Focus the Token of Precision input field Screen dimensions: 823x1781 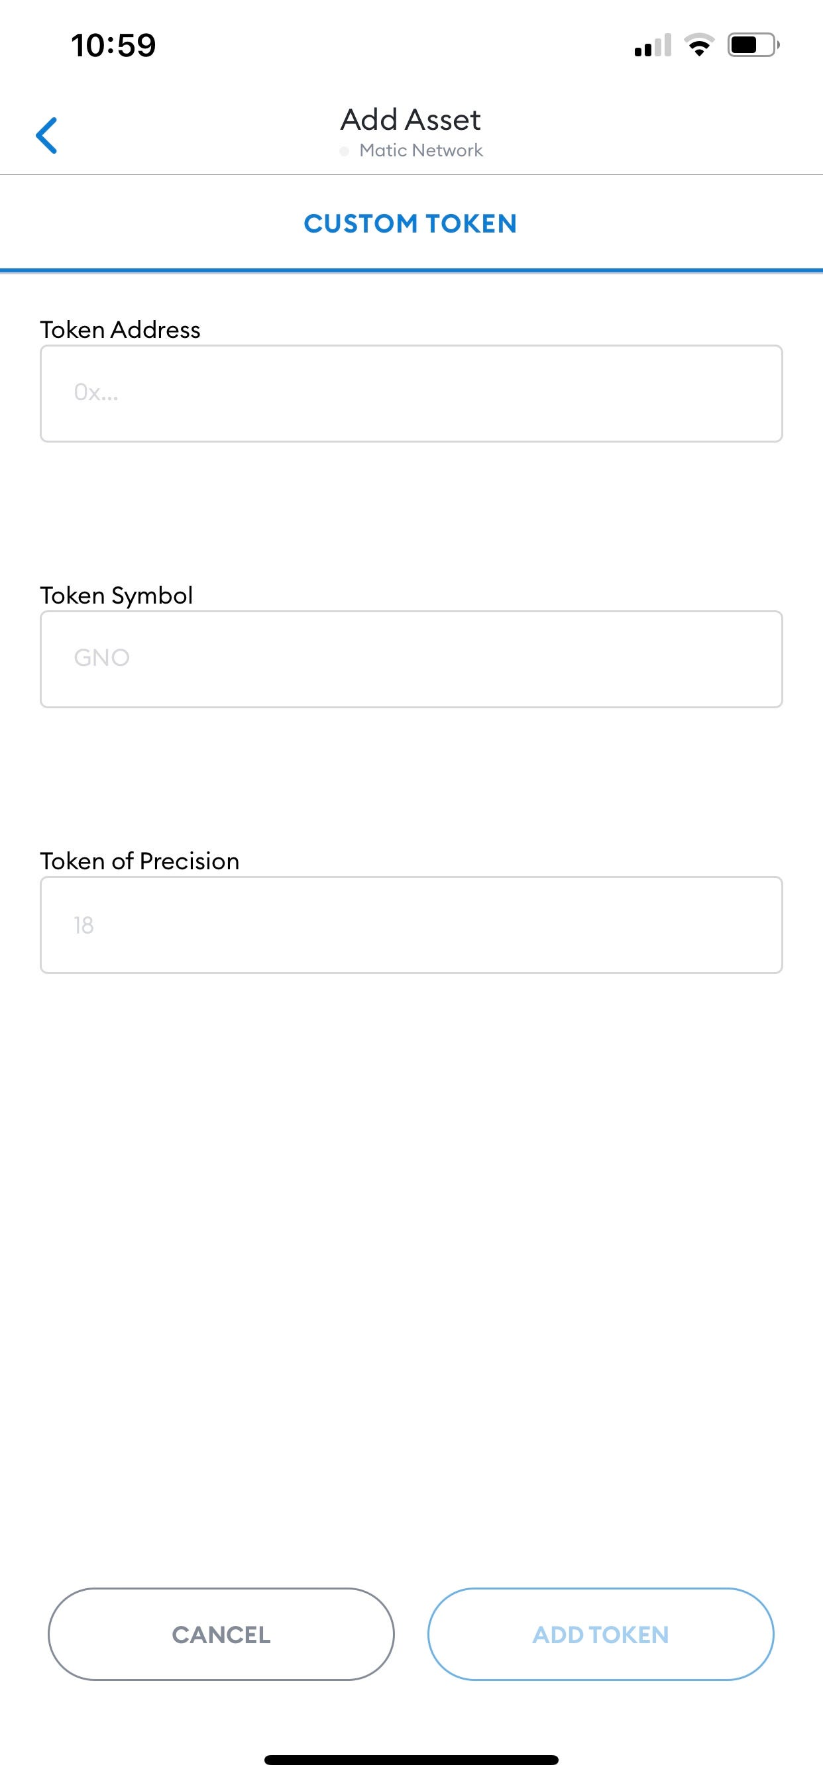click(411, 925)
